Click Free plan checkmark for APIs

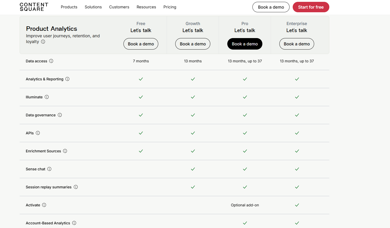pyautogui.click(x=141, y=133)
